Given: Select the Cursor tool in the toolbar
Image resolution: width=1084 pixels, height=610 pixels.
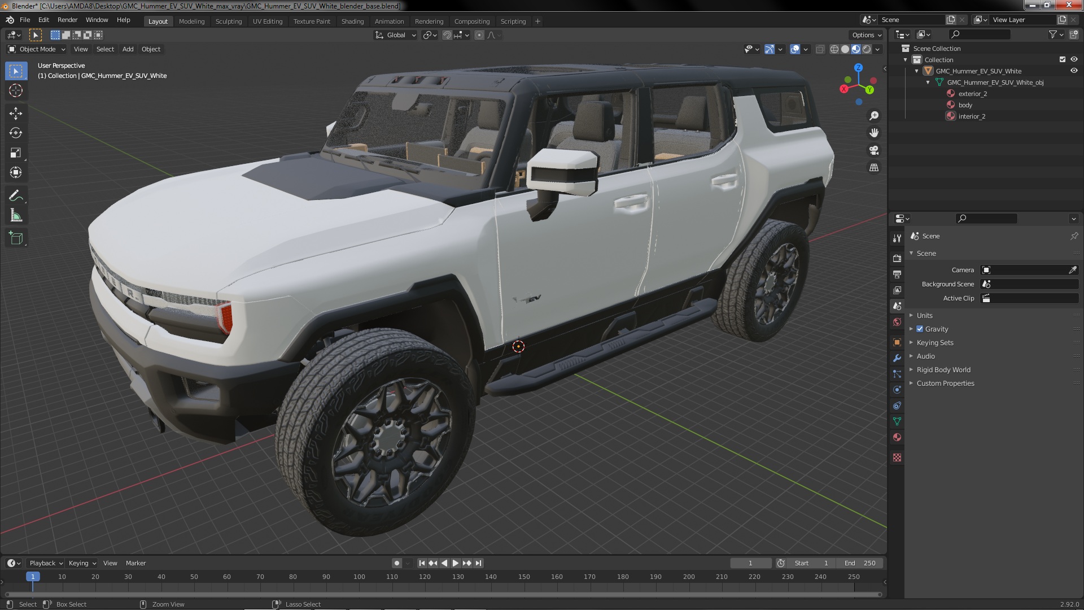Looking at the screenshot, I should pos(16,90).
